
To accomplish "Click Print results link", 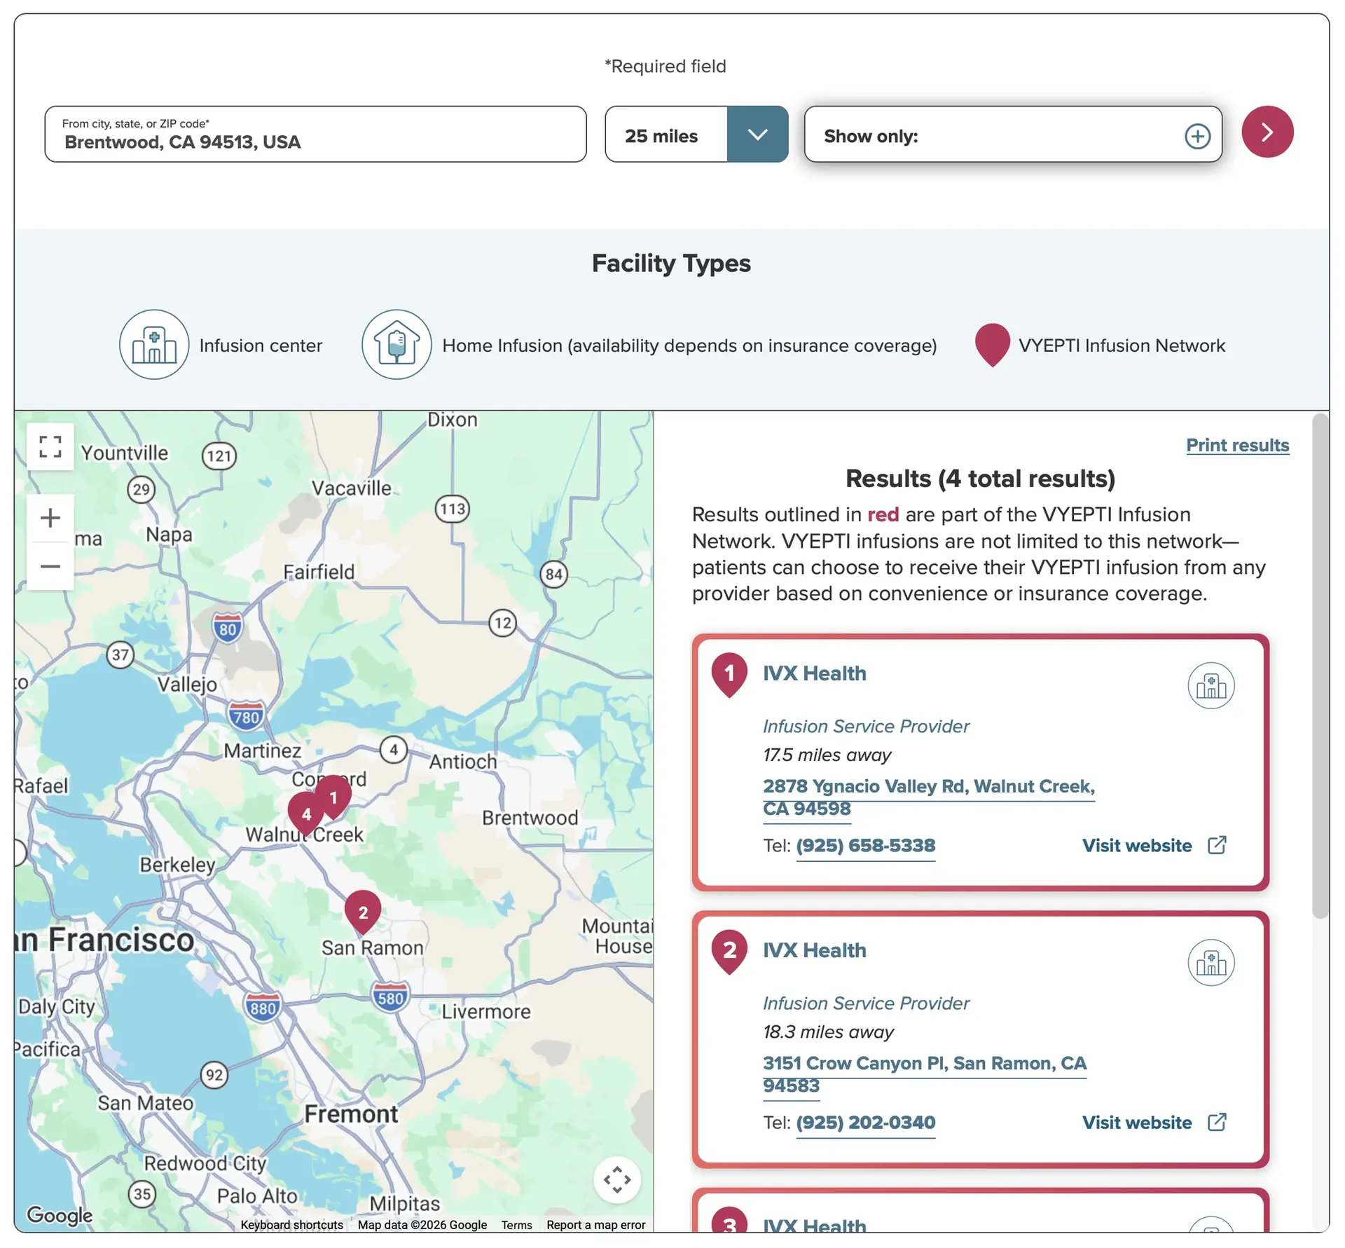I will (x=1237, y=445).
